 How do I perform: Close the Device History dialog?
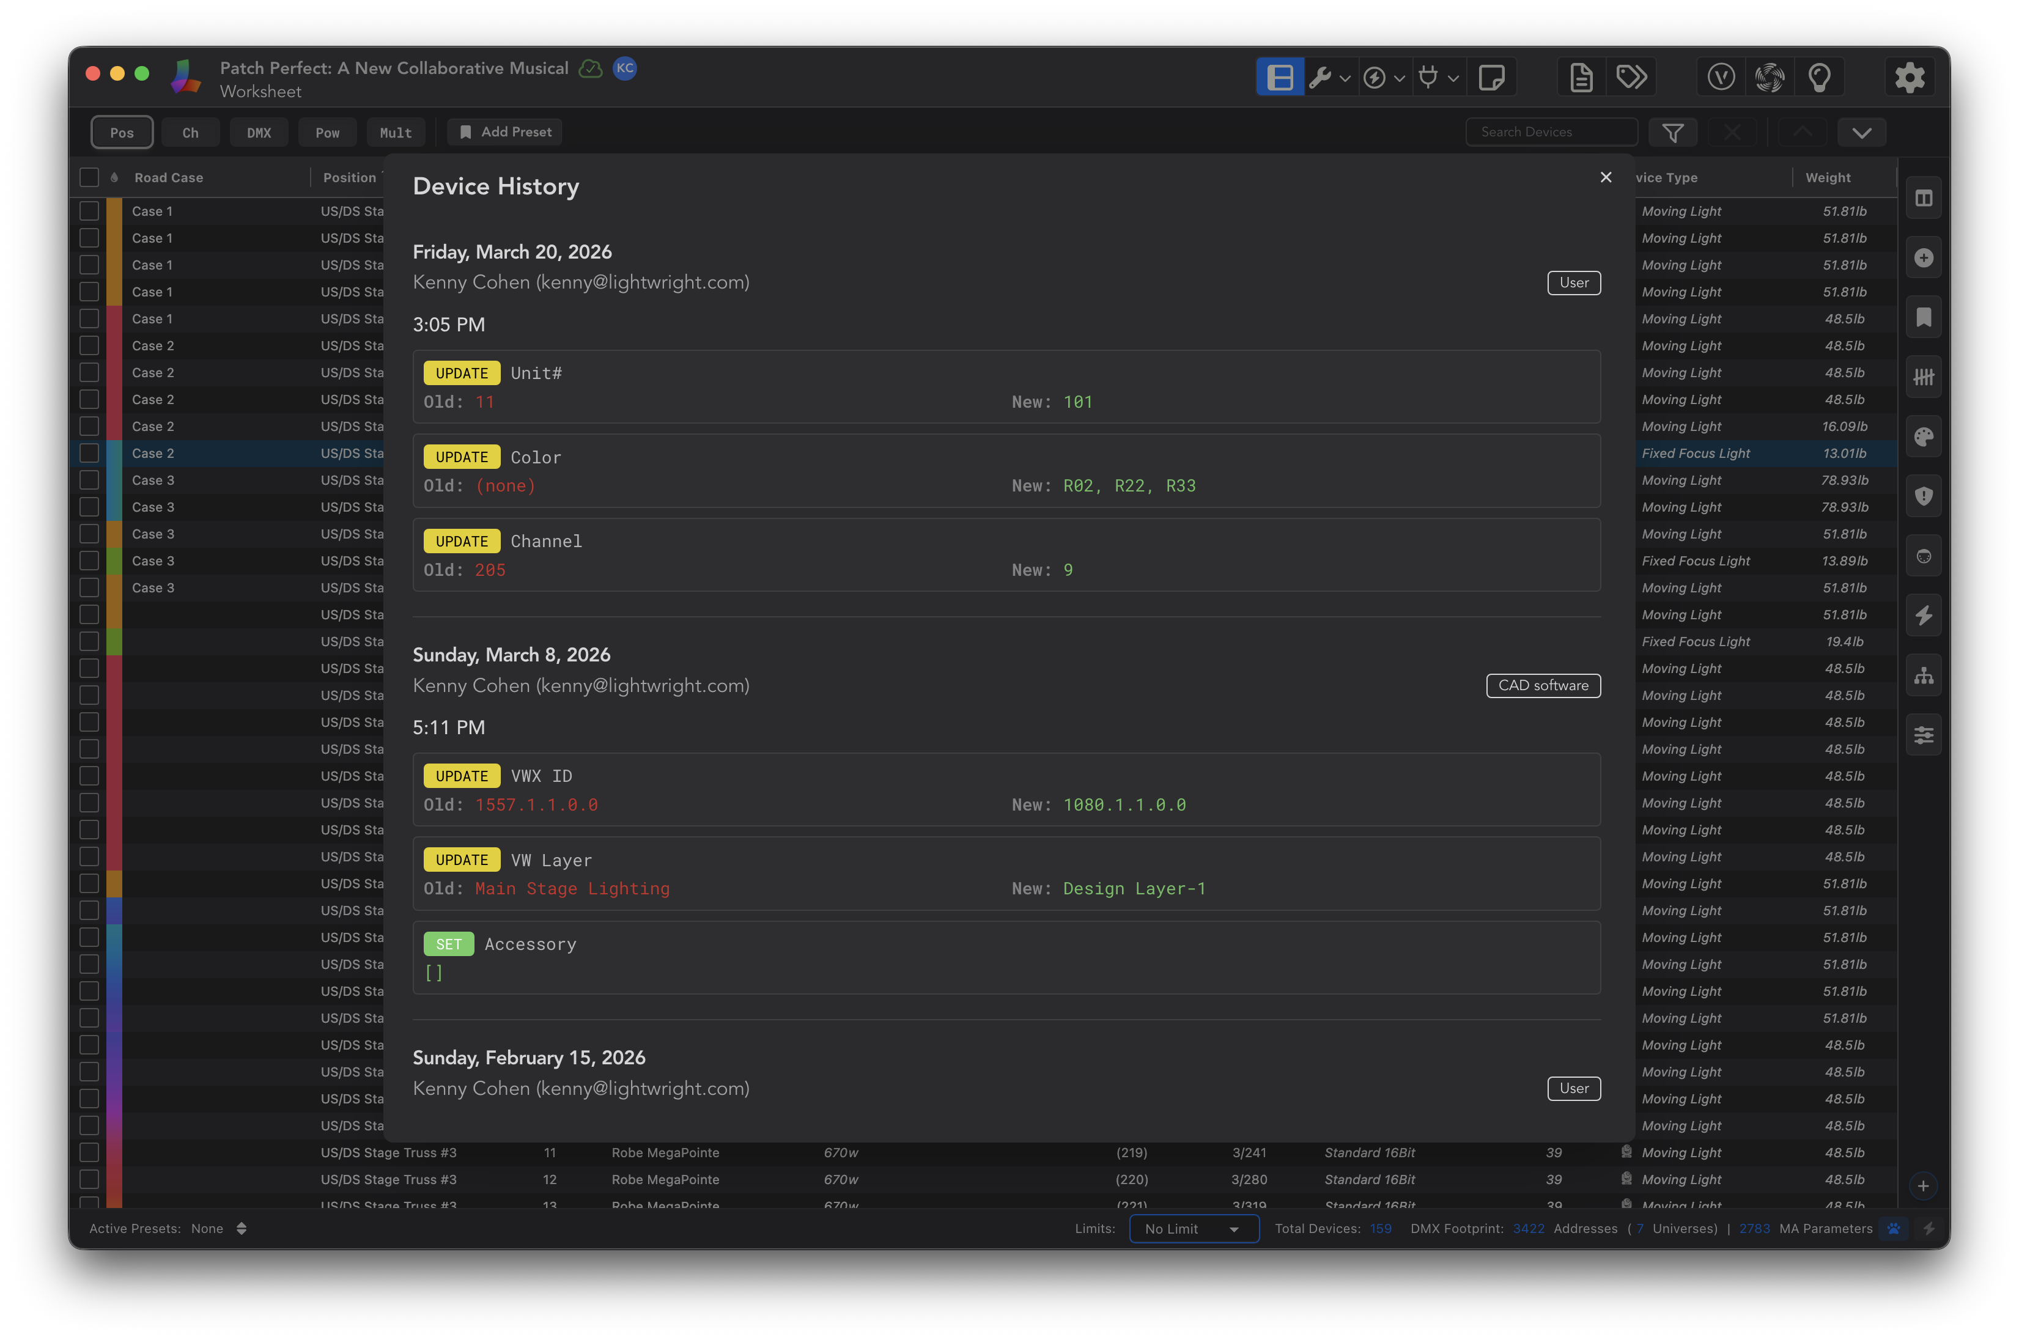click(x=1605, y=177)
